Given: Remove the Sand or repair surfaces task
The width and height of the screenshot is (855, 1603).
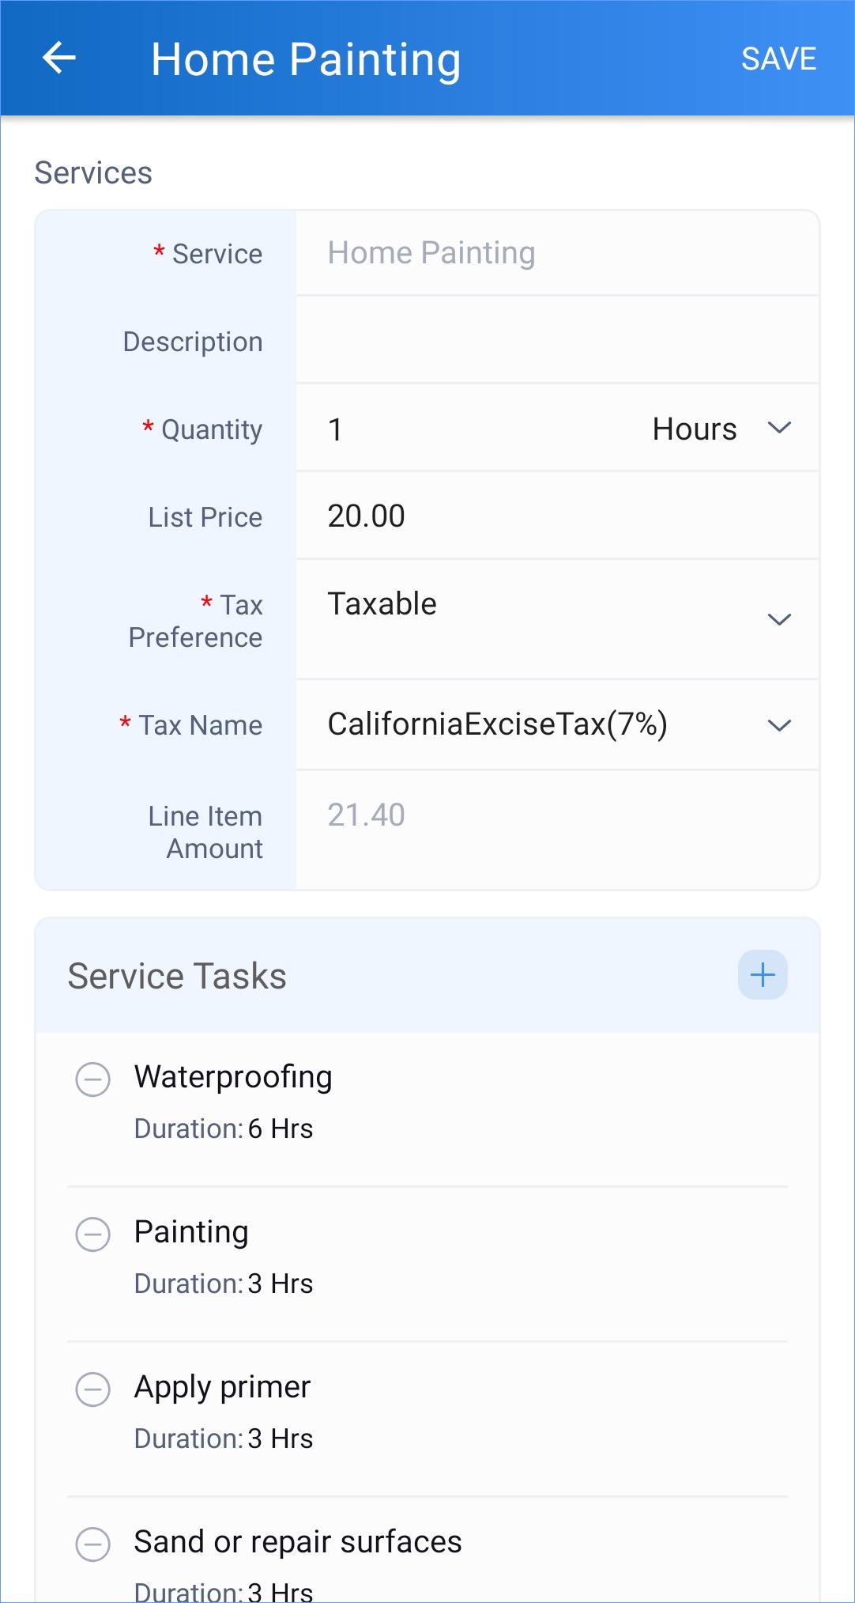Looking at the screenshot, I should (93, 1544).
